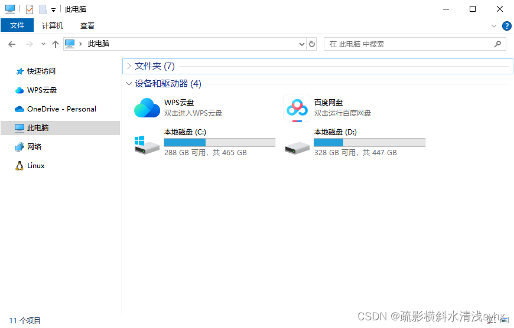Viewport: 514px width, 328px height.
Task: Click the 网络 network icon in sidebar
Action: pos(19,147)
